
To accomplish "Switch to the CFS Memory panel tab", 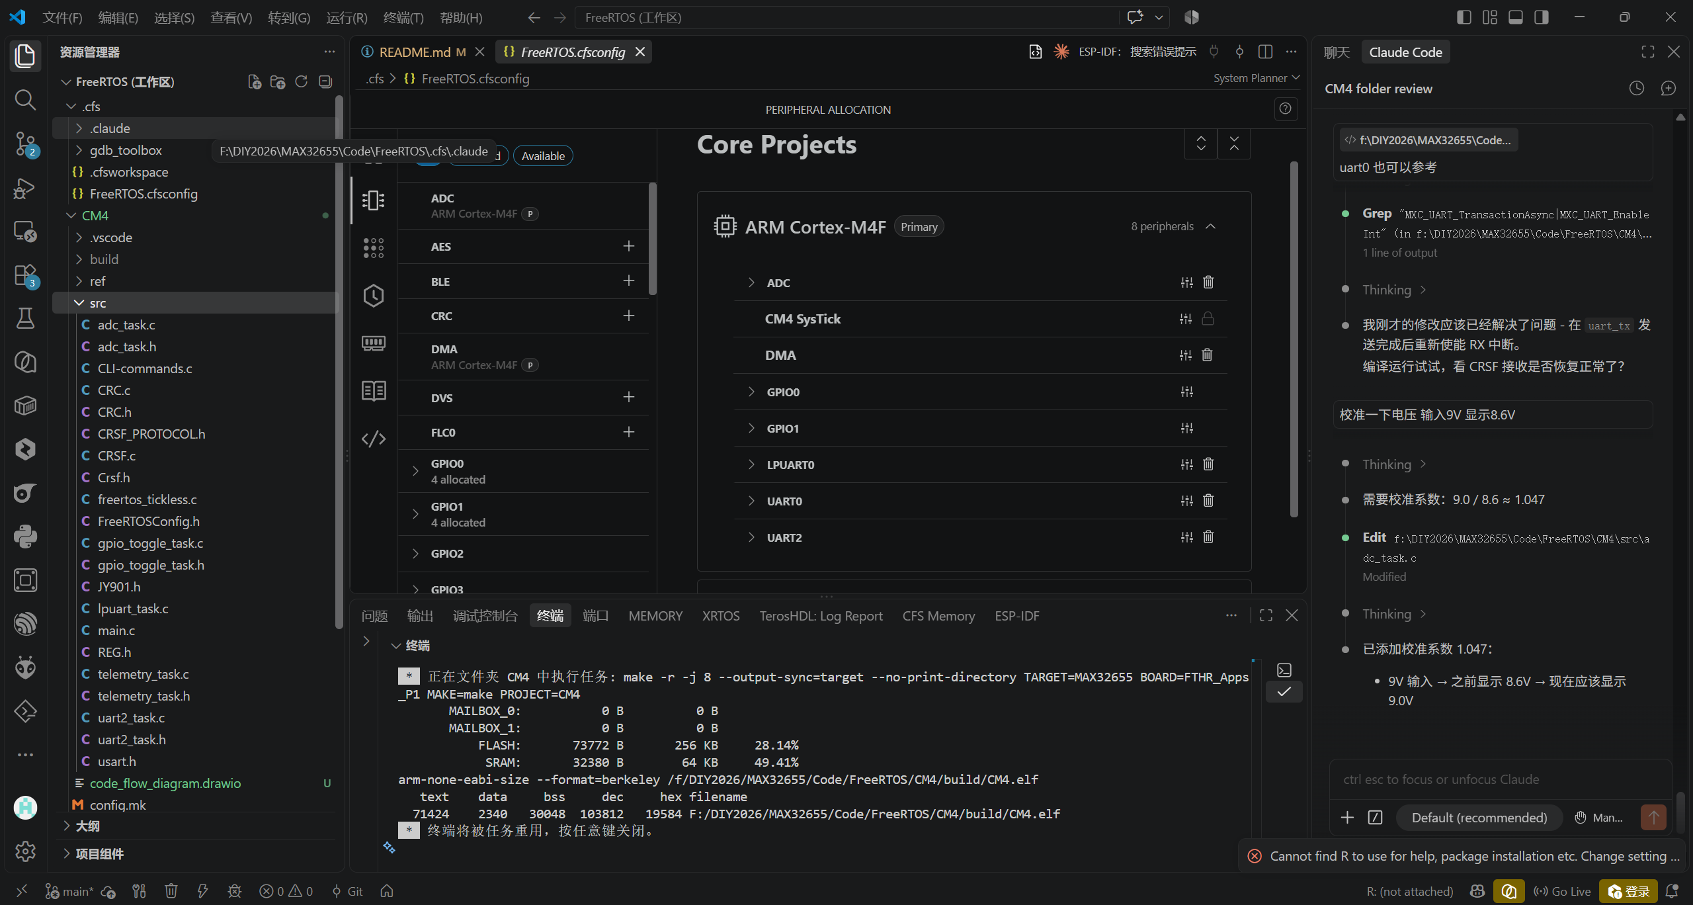I will [938, 616].
